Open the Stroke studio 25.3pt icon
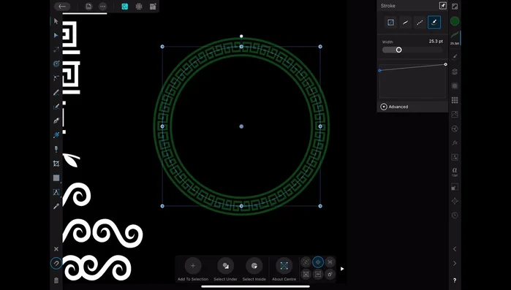 tap(455, 38)
